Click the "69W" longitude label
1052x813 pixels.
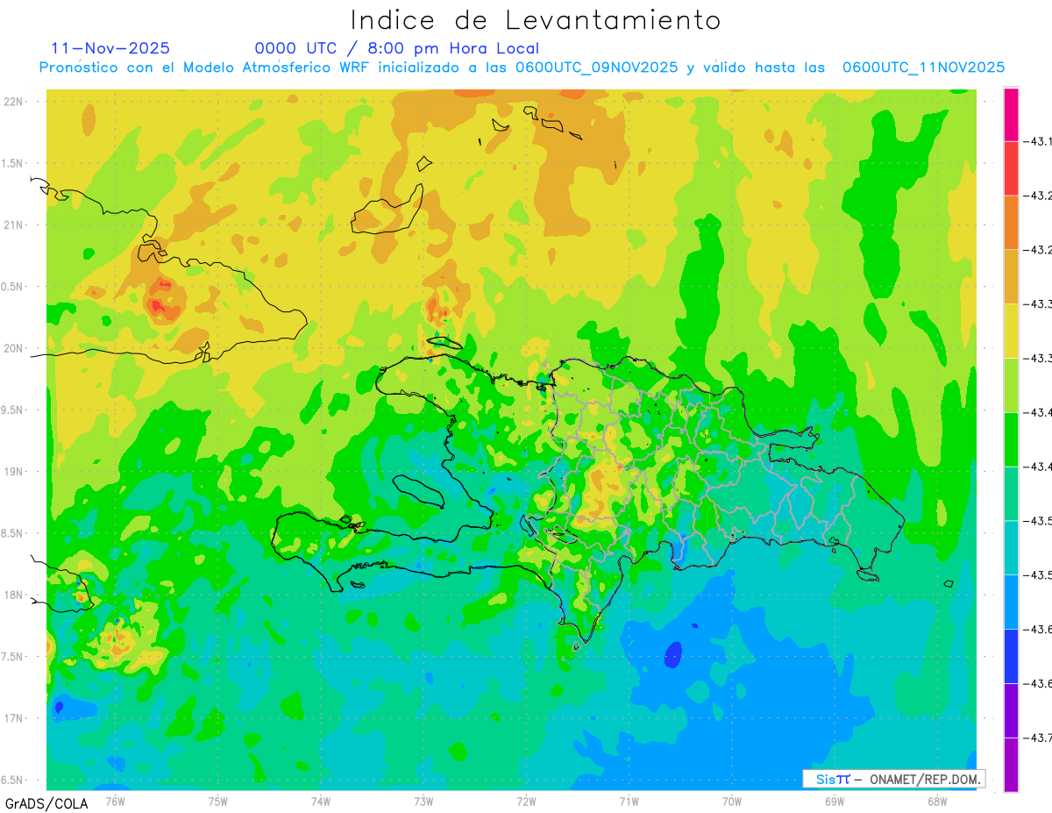coord(835,801)
